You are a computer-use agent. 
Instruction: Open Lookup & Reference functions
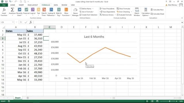pos(51,12)
